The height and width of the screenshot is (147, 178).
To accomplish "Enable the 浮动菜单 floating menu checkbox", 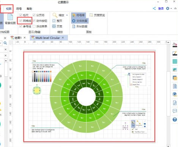I will pos(34,26).
